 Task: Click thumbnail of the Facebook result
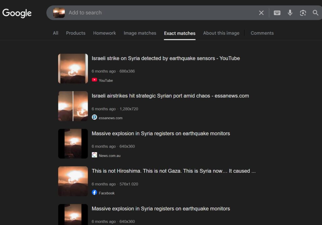pyautogui.click(x=73, y=181)
